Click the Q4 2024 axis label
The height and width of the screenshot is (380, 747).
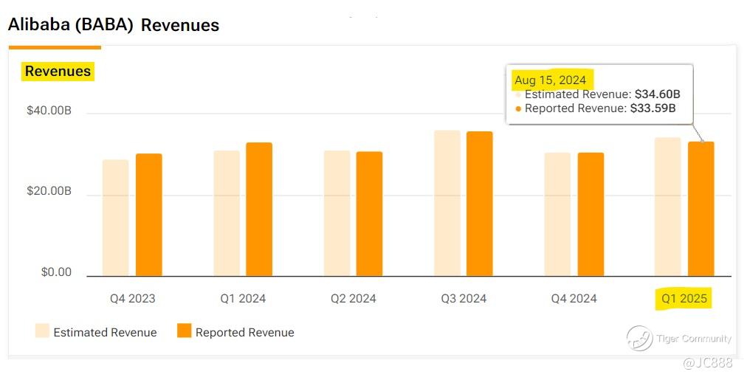tap(574, 299)
